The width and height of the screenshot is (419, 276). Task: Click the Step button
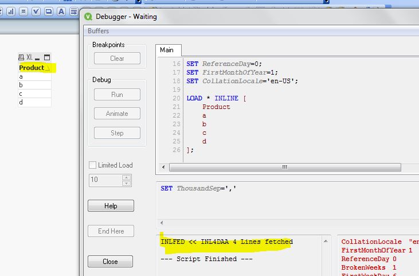117,133
